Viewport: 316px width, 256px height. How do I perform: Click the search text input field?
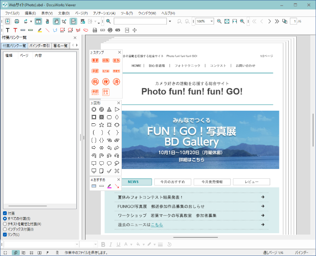coord(140,21)
